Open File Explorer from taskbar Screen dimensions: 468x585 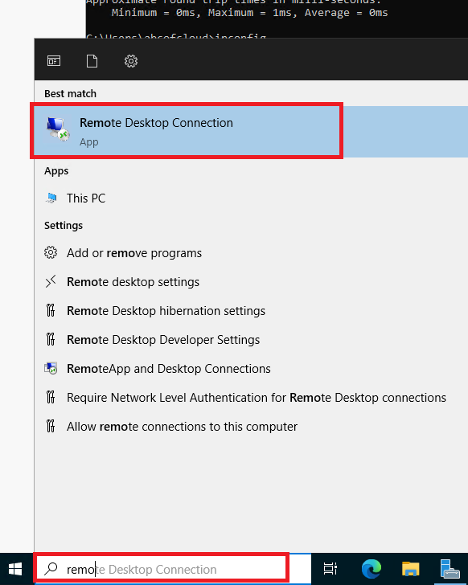pyautogui.click(x=411, y=569)
